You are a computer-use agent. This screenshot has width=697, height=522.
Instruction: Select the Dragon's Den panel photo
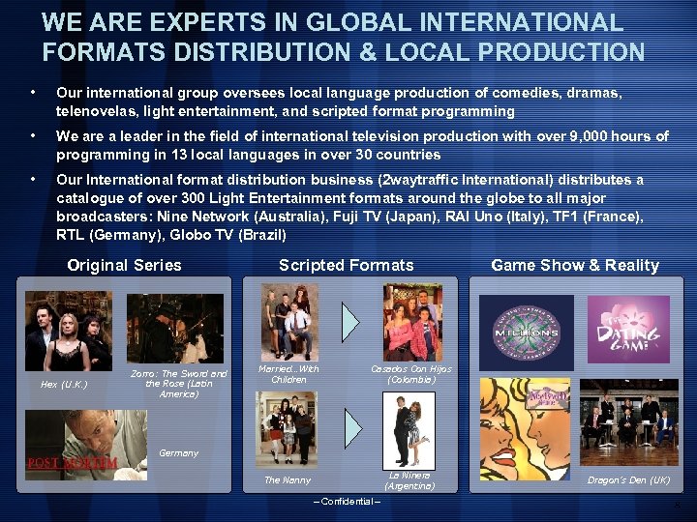click(x=629, y=422)
